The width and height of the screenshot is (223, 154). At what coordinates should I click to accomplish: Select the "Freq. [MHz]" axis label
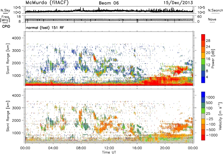point(5,19)
